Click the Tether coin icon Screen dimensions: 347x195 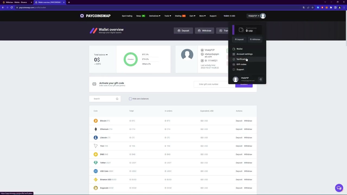tap(96, 163)
